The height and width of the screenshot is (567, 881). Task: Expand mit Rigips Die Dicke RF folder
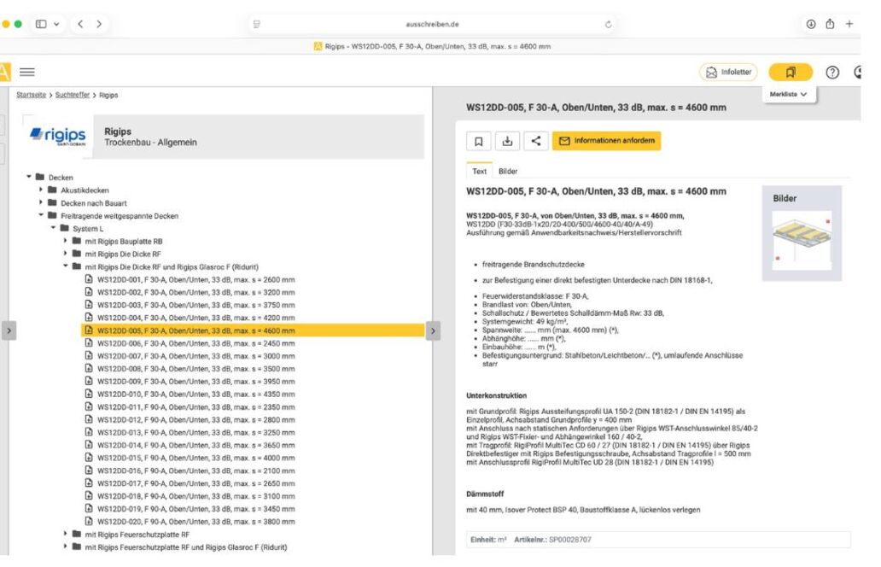pos(65,254)
